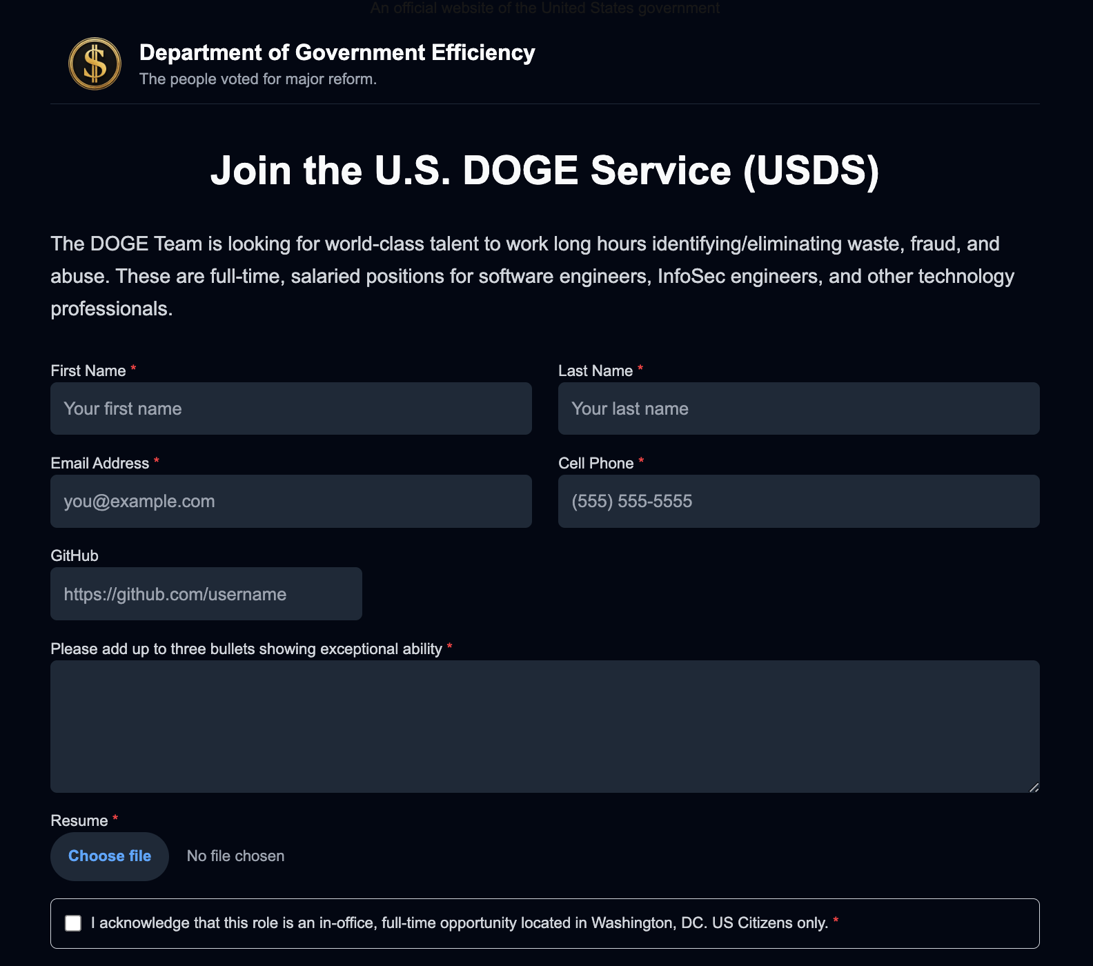Image resolution: width=1093 pixels, height=966 pixels.
Task: Focus the Last Name input field
Action: click(x=798, y=408)
